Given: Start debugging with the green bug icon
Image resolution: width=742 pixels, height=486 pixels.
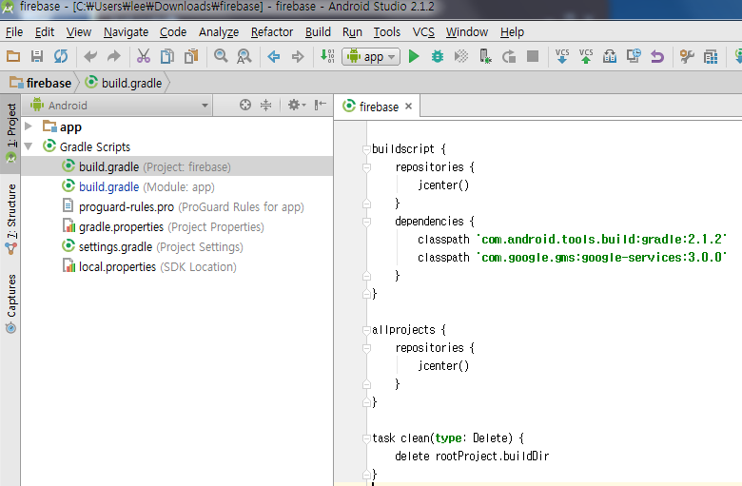Looking at the screenshot, I should coord(438,56).
